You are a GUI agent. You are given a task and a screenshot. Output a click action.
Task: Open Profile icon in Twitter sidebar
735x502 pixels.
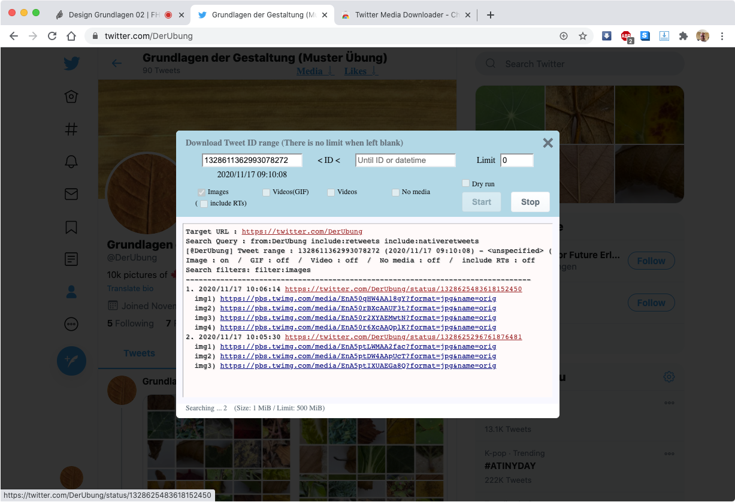[x=71, y=292]
